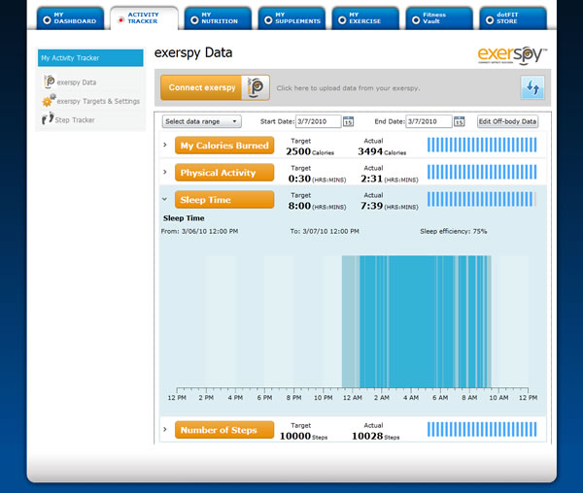The image size is (583, 493).
Task: Expand the Number of Steps section
Action: 166,430
